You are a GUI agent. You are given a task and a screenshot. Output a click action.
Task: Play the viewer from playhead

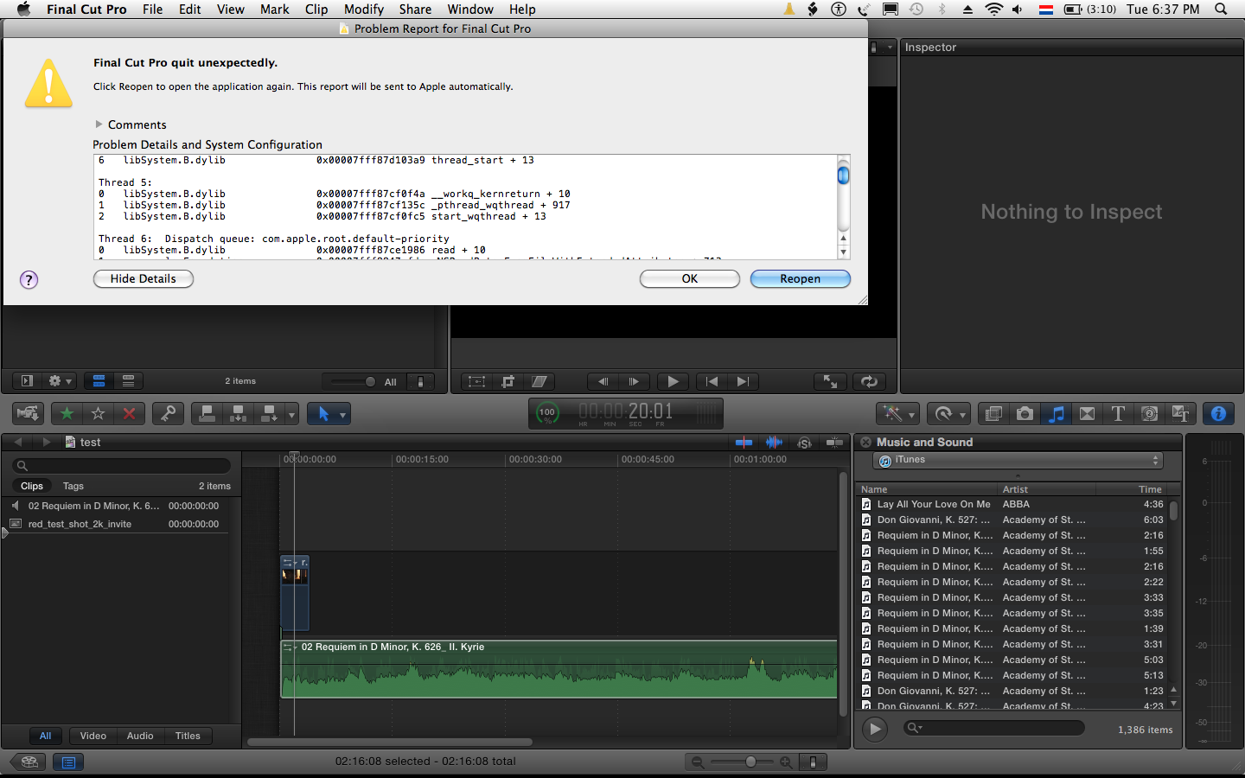click(673, 381)
